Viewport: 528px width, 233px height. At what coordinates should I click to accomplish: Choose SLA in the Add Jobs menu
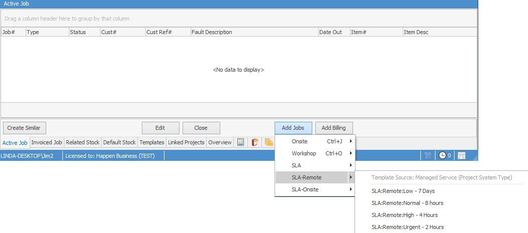click(x=315, y=165)
